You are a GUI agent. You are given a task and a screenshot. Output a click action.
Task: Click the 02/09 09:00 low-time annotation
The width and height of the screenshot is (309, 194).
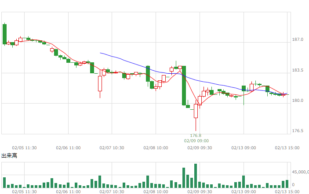pos(196,141)
